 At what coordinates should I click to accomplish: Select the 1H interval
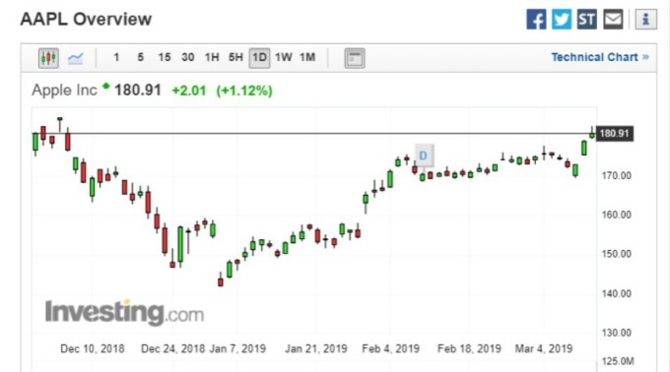tap(212, 57)
